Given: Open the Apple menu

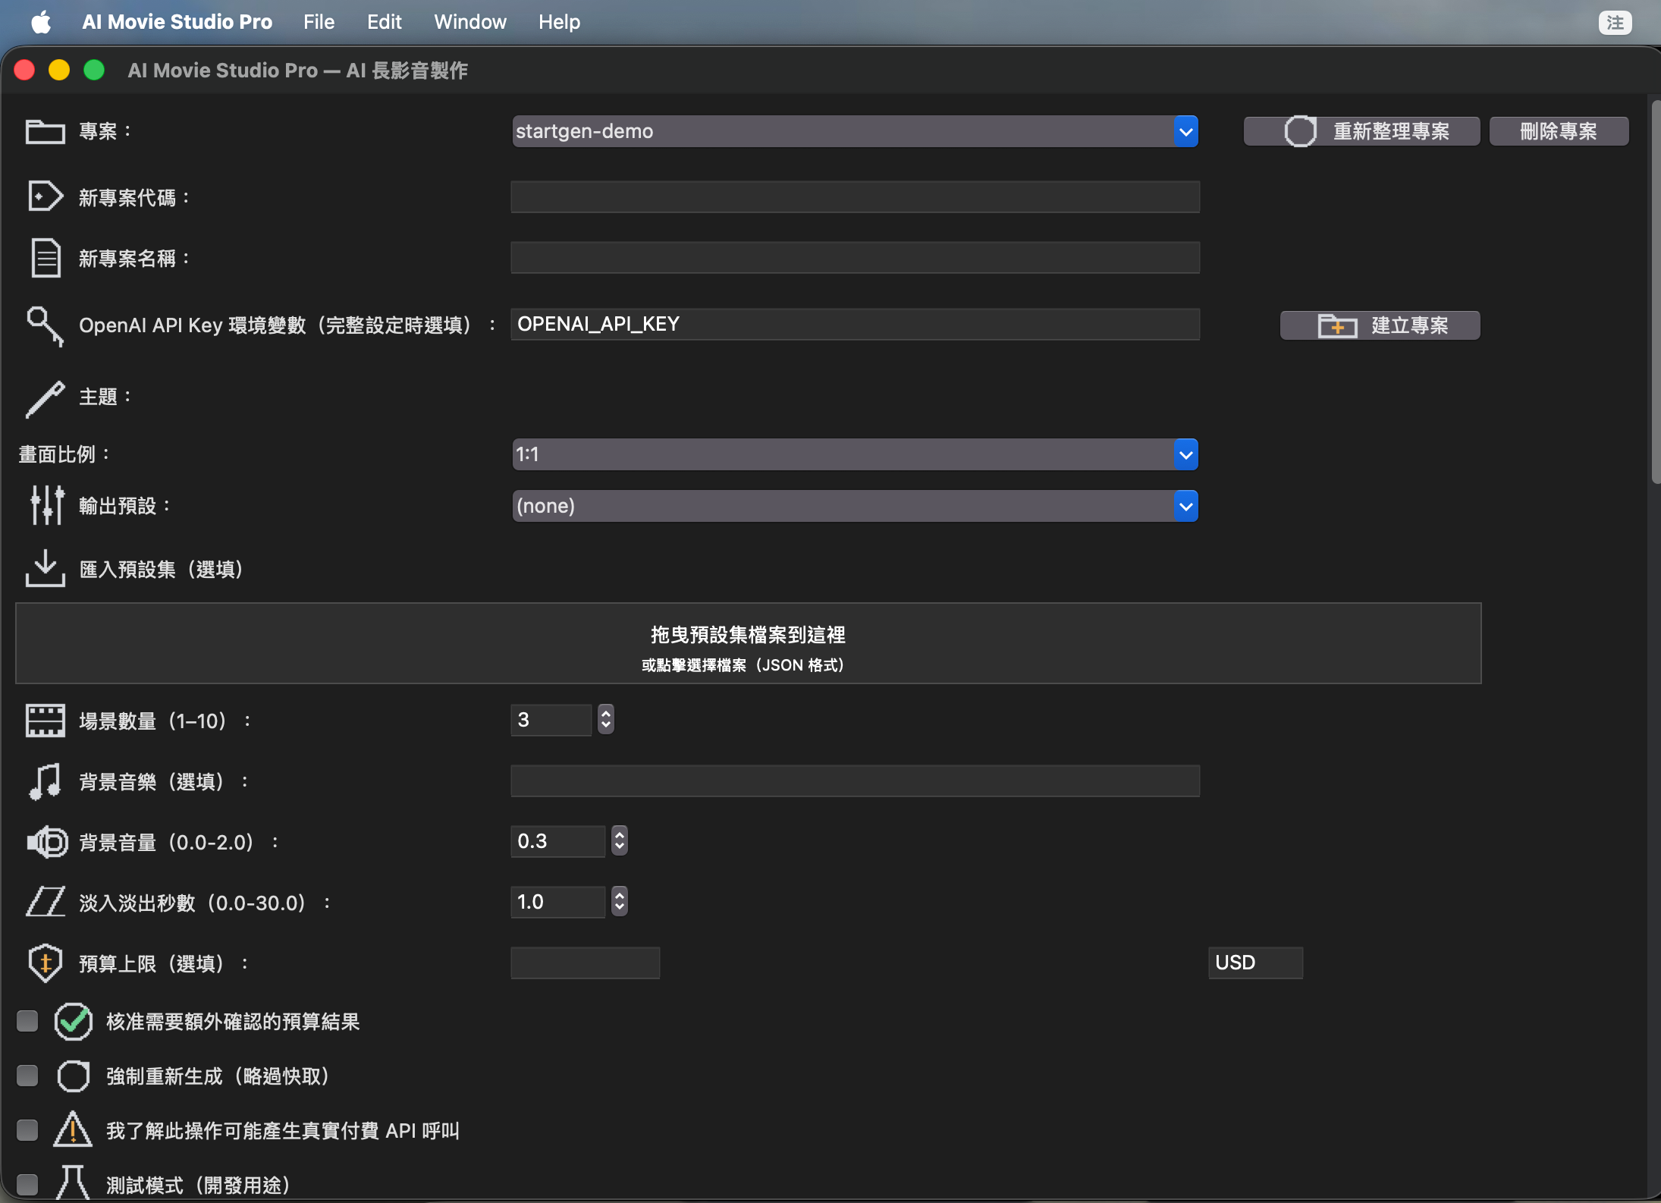Looking at the screenshot, I should click(42, 22).
